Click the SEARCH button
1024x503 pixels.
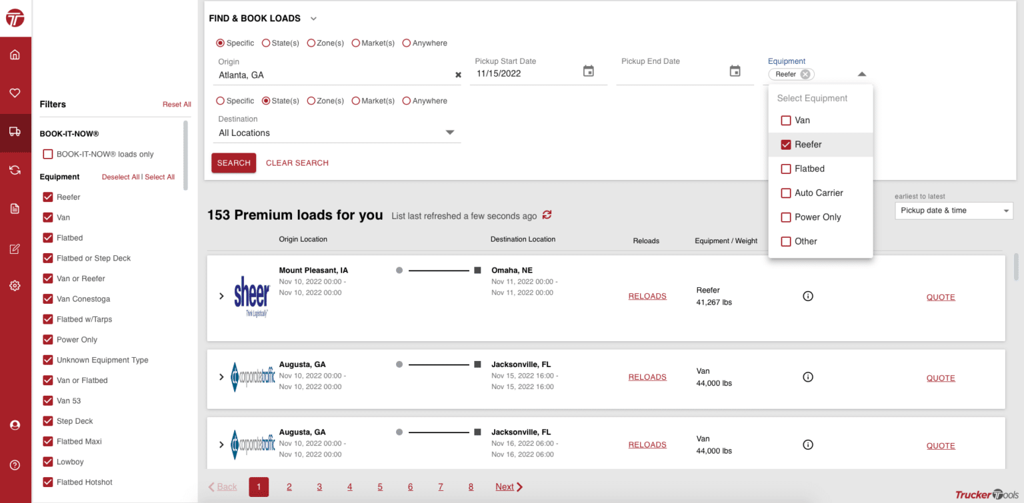click(x=233, y=163)
